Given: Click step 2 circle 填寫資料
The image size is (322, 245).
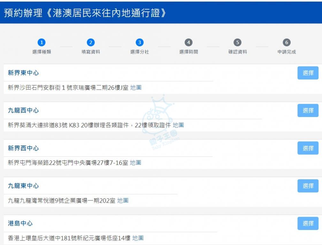Looking at the screenshot, I should tap(91, 42).
